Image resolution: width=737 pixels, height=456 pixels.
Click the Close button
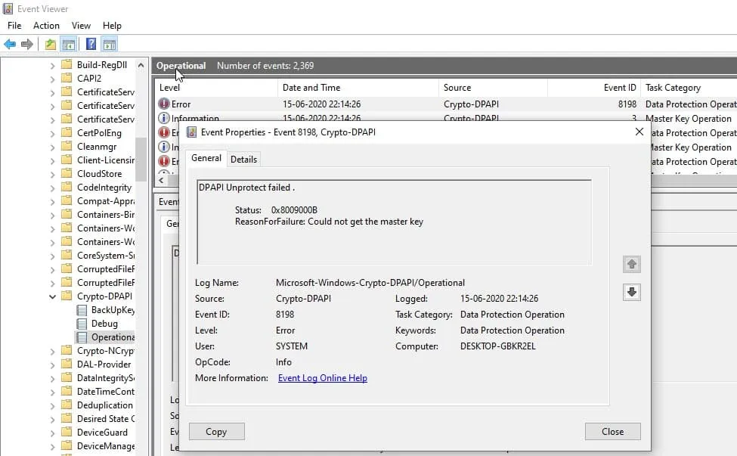[612, 432]
